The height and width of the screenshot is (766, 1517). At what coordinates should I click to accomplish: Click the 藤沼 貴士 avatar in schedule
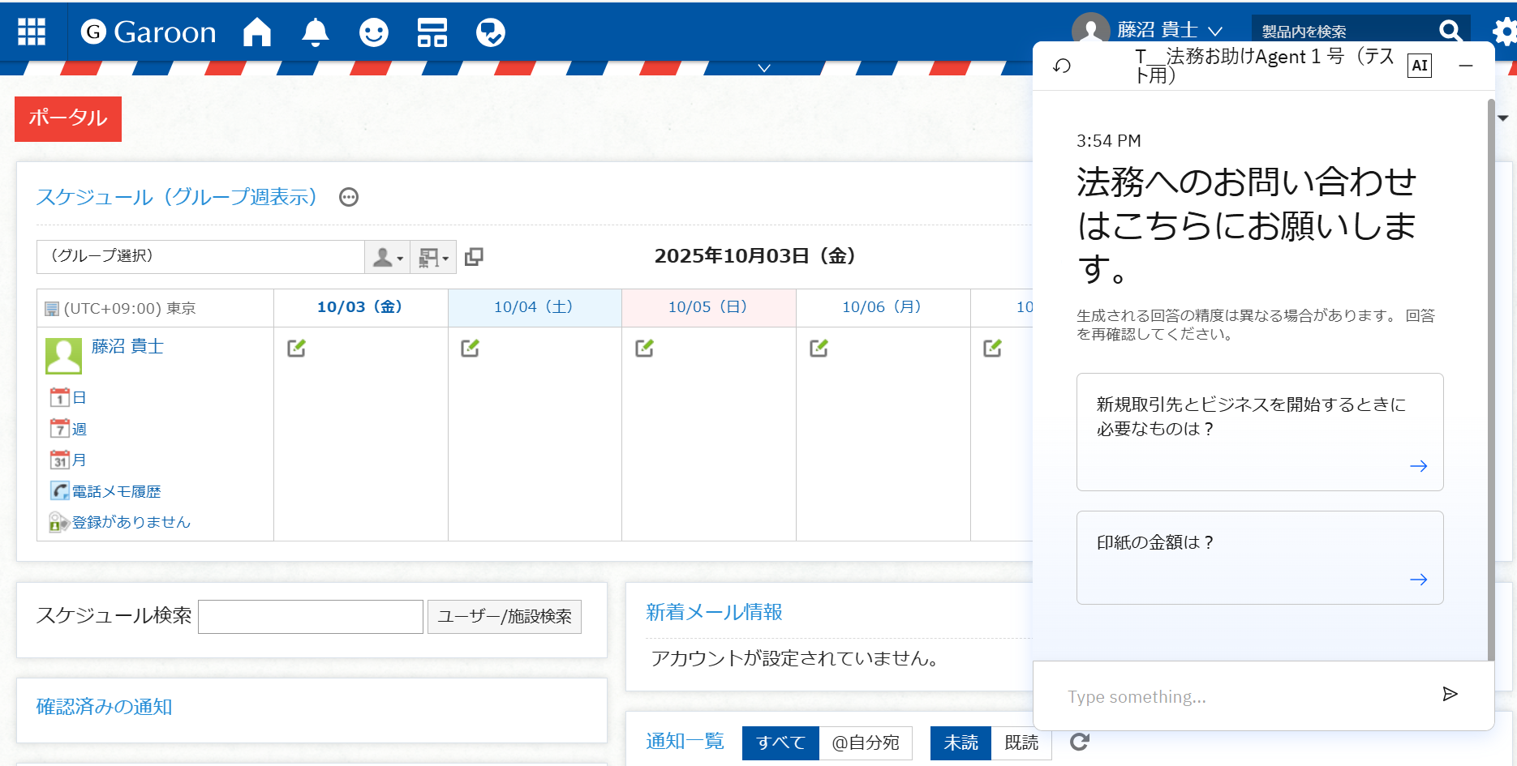(63, 356)
